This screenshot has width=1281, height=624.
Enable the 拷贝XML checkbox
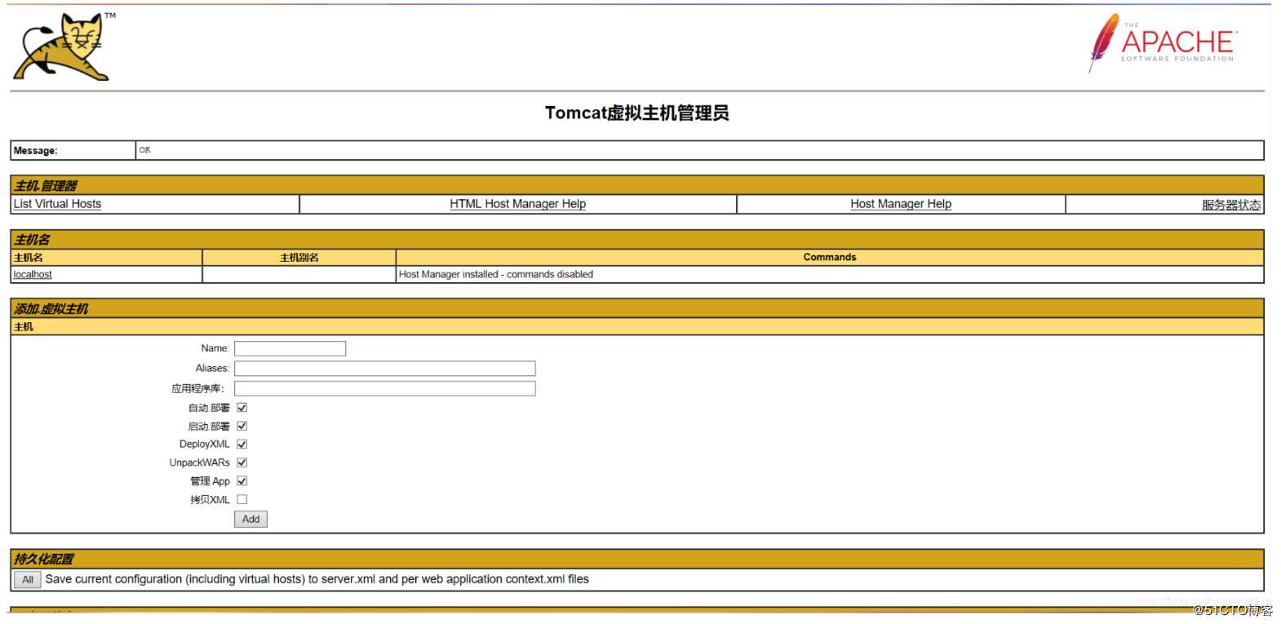point(242,499)
